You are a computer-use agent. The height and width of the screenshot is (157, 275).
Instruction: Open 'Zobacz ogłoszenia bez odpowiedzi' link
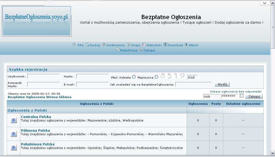[236, 91]
